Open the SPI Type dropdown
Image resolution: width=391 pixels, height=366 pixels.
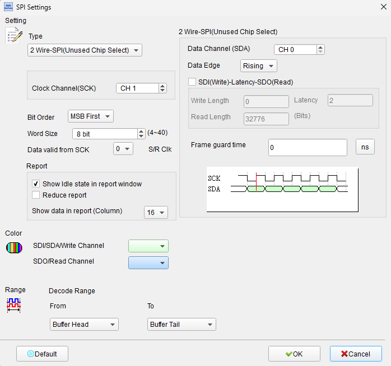pyautogui.click(x=85, y=50)
